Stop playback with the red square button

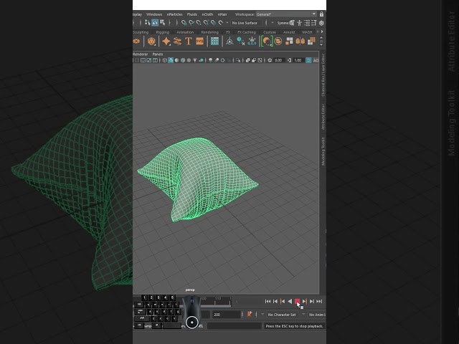tap(297, 301)
